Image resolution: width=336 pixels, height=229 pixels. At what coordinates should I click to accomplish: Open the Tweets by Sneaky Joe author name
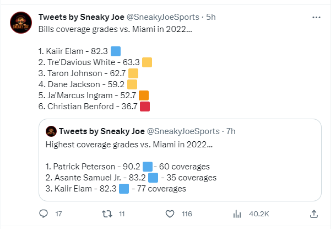click(82, 17)
